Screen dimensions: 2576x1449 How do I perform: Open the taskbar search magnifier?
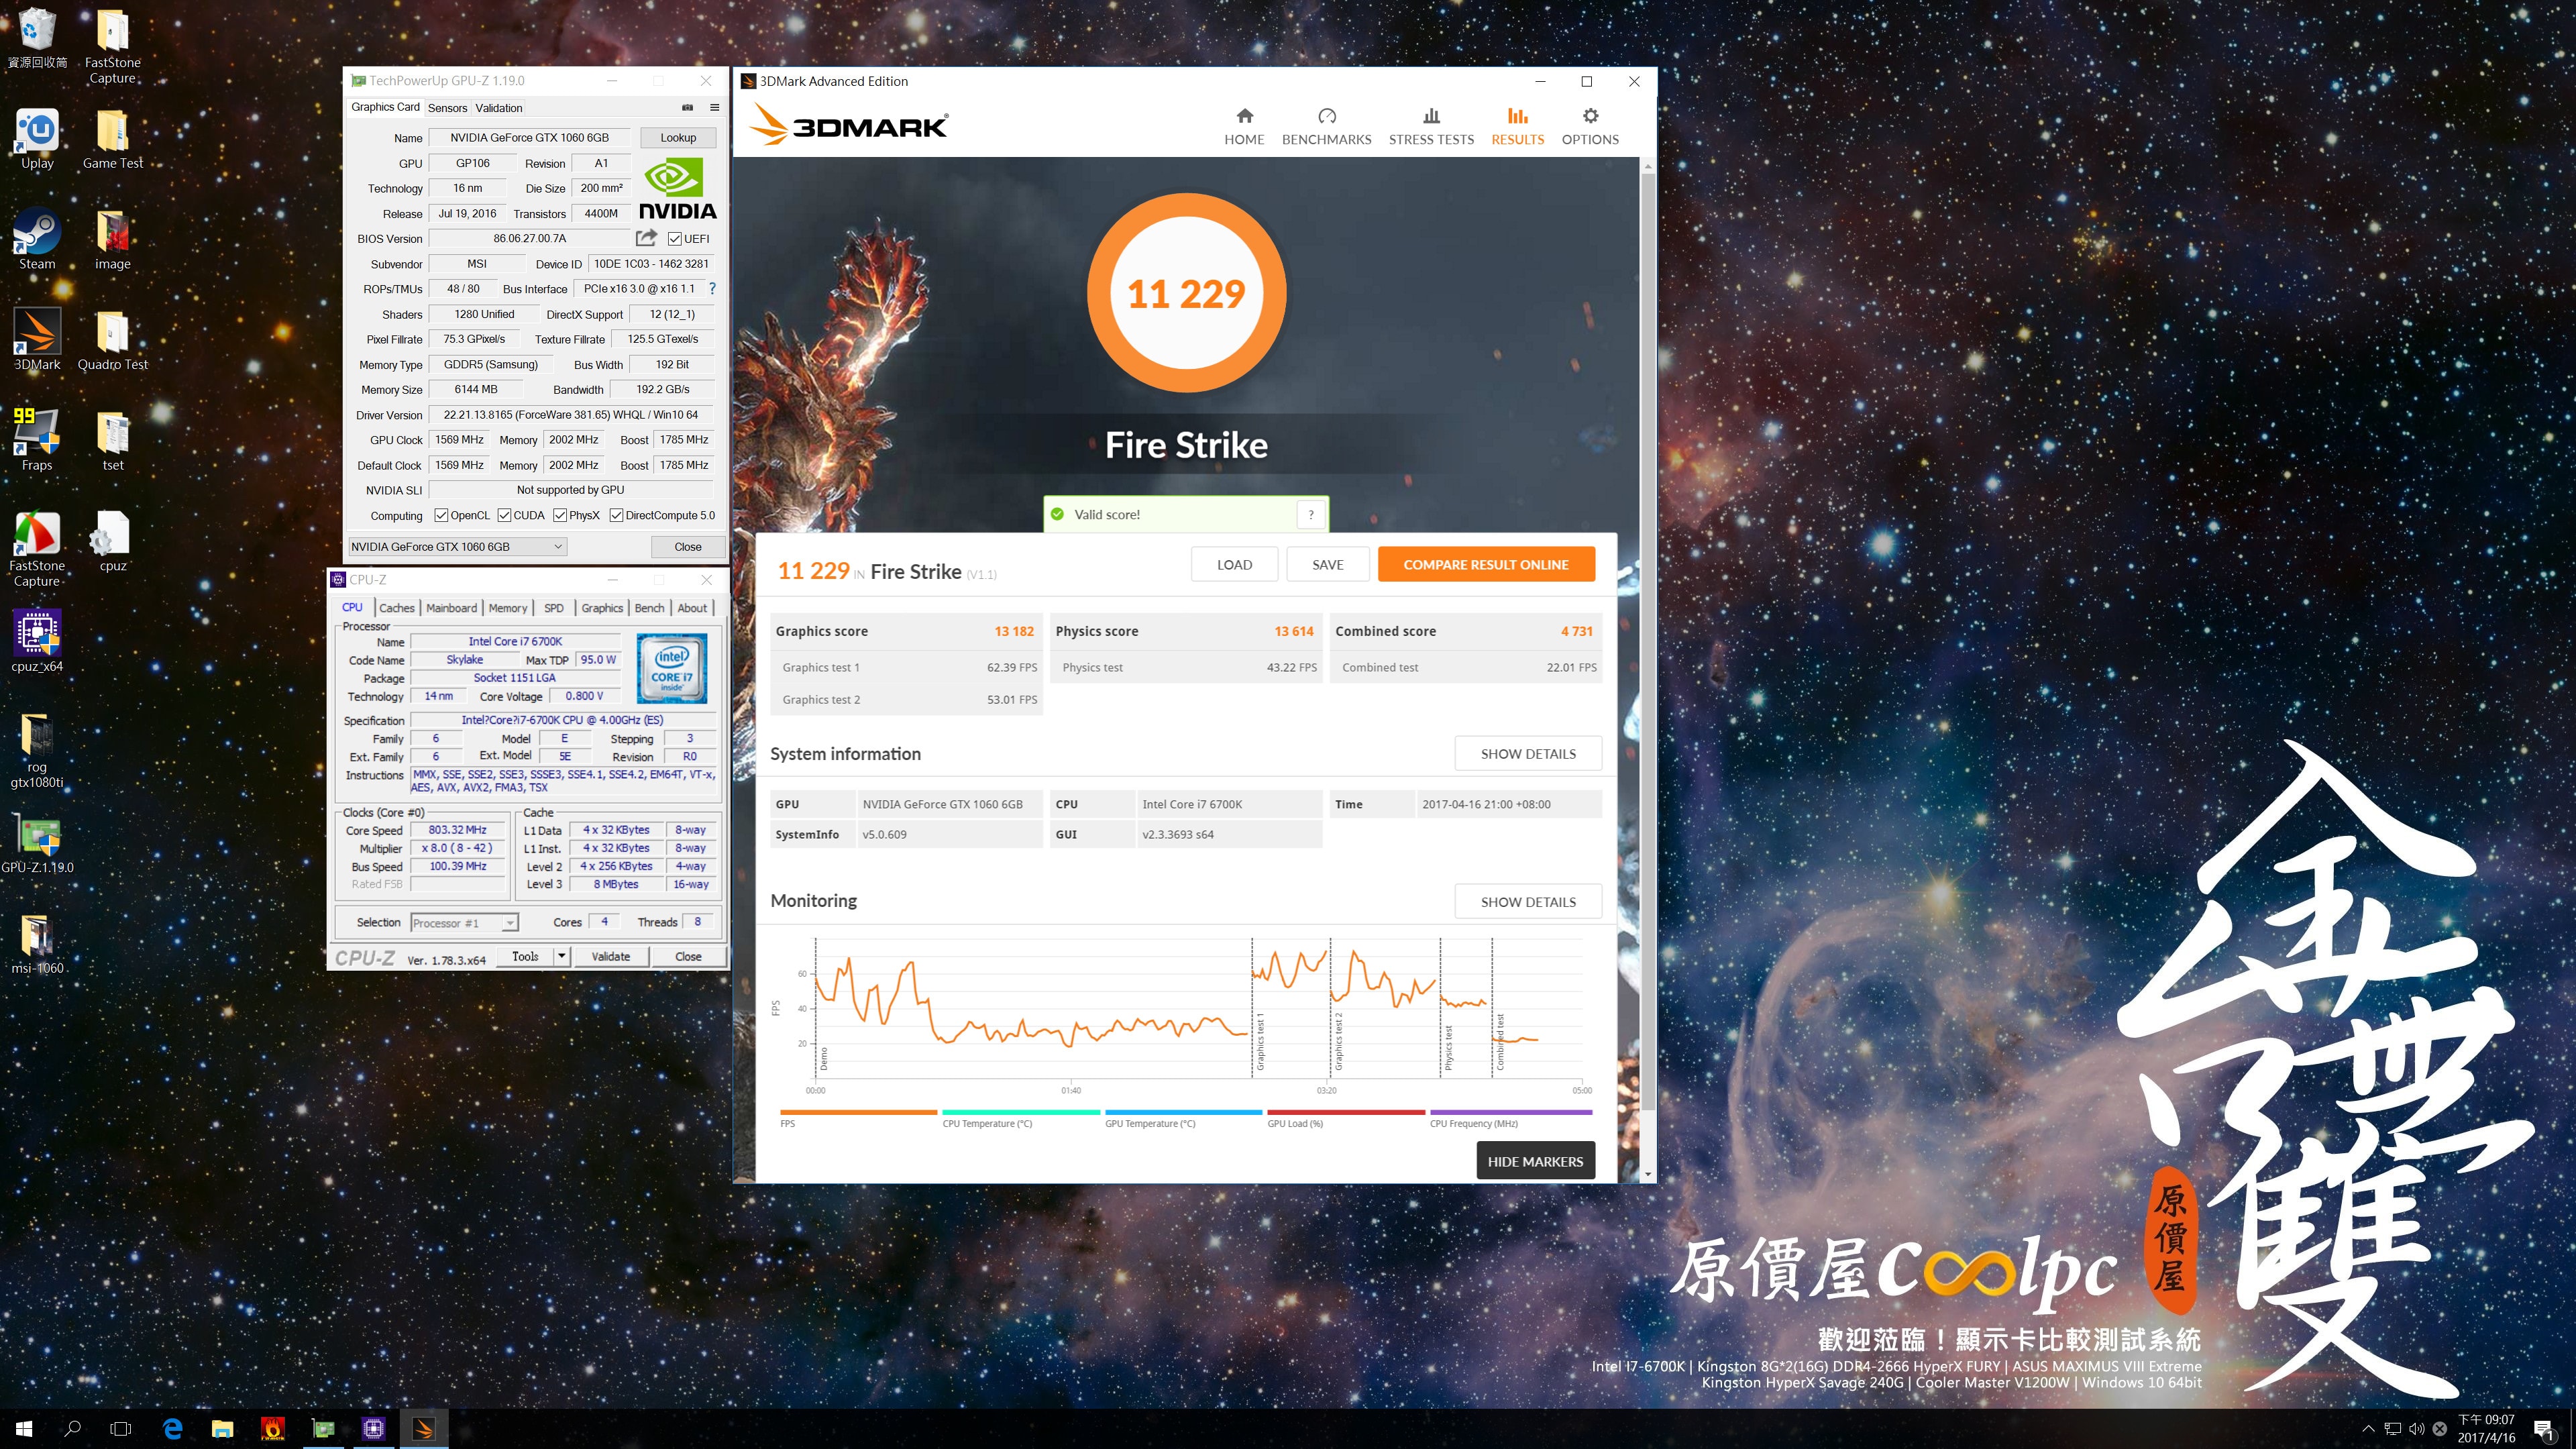click(x=72, y=1428)
